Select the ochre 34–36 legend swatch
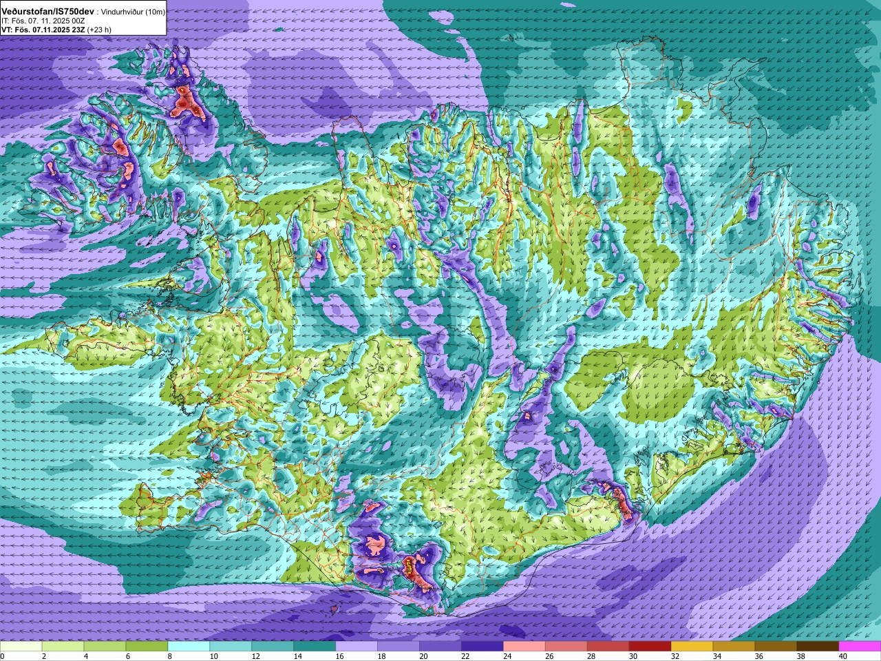 [734, 647]
